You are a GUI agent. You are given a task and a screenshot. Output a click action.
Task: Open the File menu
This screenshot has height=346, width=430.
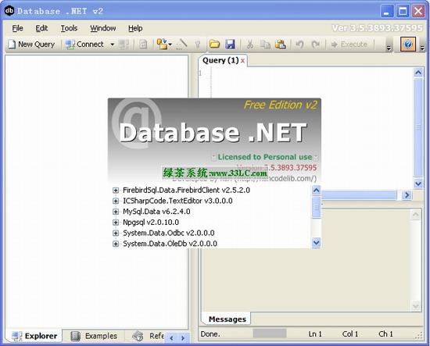(x=17, y=28)
